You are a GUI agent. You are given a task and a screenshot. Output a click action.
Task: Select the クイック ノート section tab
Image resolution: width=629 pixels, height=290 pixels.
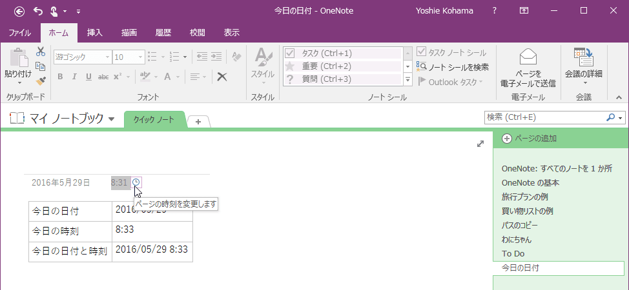tap(154, 120)
